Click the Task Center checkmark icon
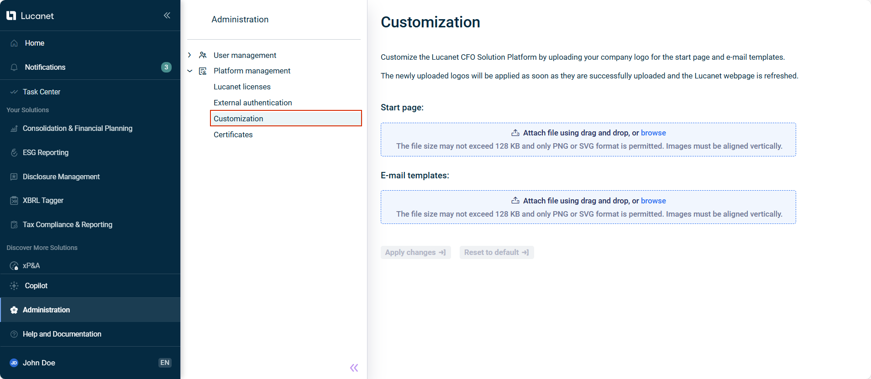 coord(14,92)
